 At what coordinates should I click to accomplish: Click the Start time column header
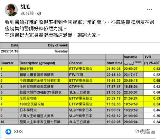click(115, 63)
